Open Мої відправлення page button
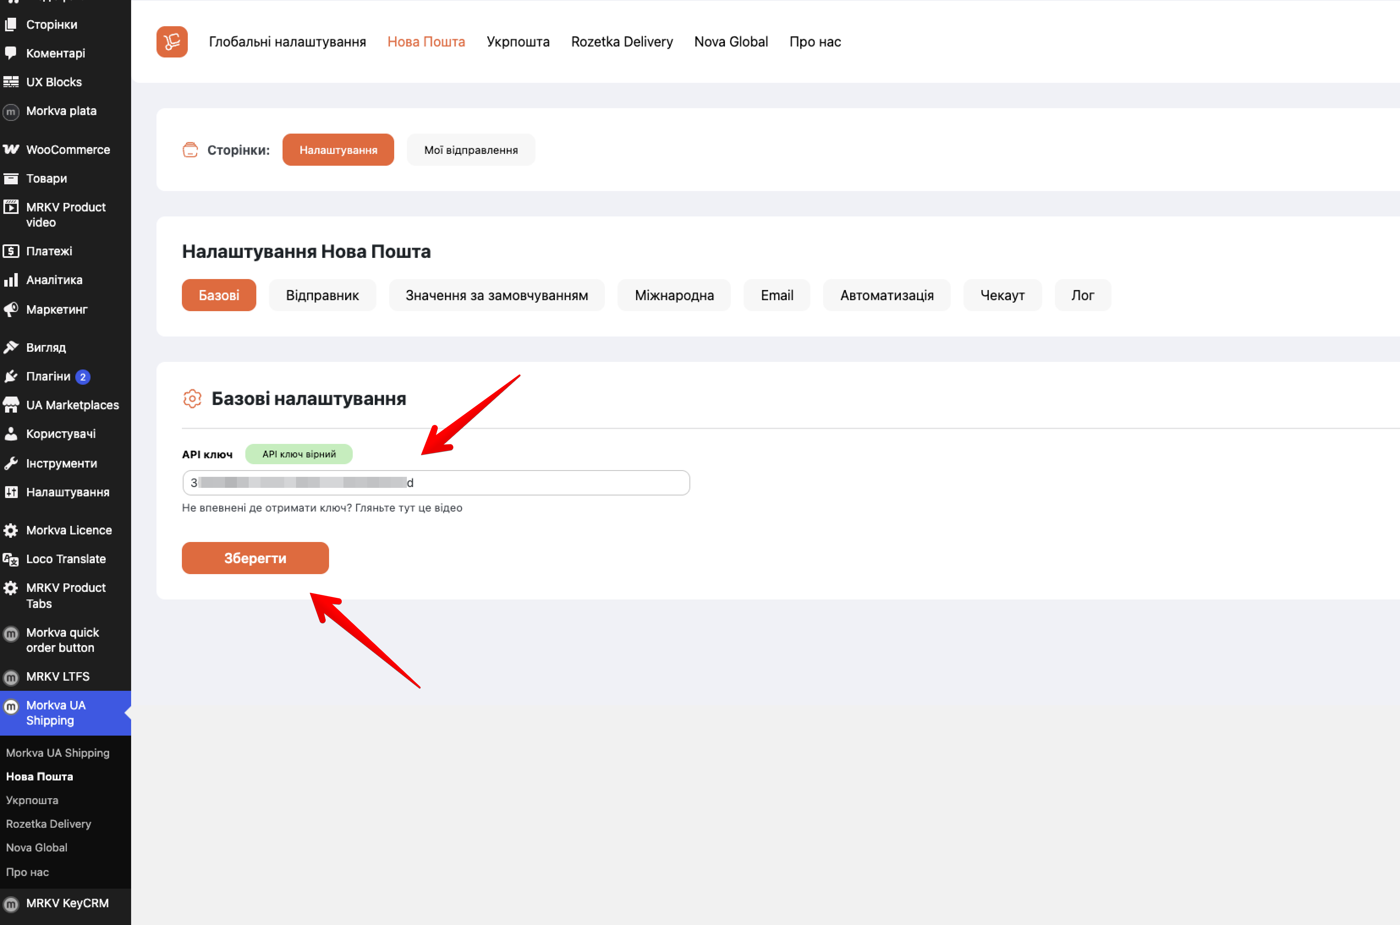The width and height of the screenshot is (1400, 925). click(x=470, y=150)
